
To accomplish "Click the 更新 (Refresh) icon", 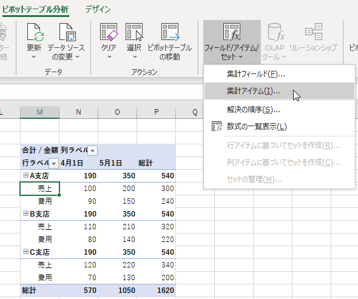I will click(35, 32).
